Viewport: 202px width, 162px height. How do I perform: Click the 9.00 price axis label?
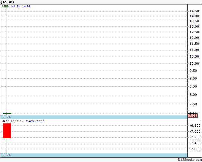(193, 79)
